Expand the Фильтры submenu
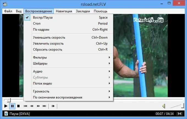Viewport: 187px width, 119px height. point(68,57)
